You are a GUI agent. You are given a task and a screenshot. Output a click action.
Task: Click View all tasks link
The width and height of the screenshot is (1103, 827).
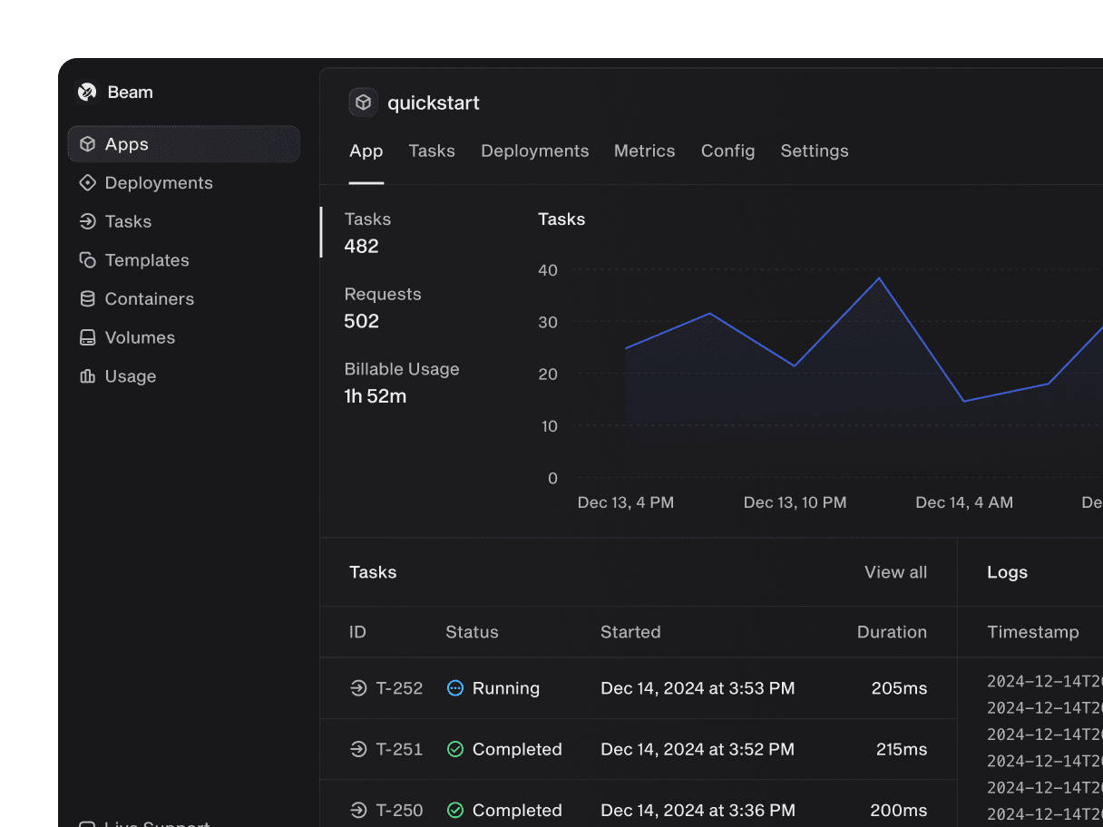(895, 572)
